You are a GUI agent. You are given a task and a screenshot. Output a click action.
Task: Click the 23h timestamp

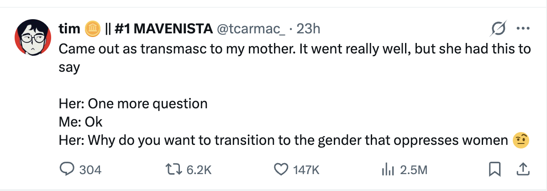[308, 29]
